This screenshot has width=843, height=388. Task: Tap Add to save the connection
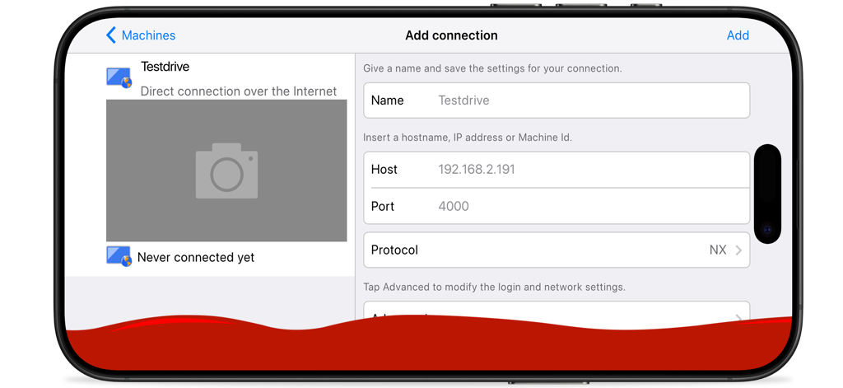pos(738,35)
